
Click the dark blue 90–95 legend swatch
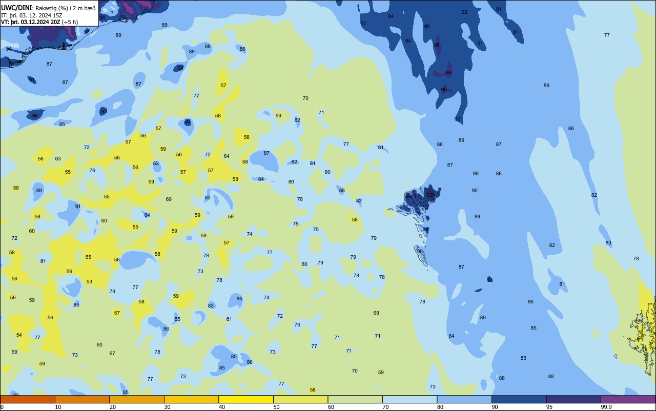(x=519, y=399)
